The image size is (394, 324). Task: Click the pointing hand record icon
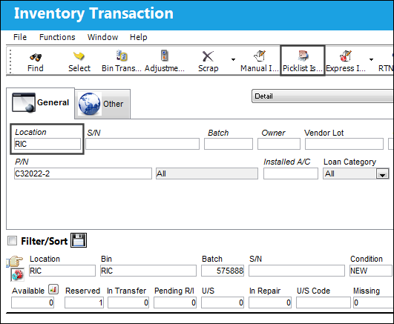[x=15, y=262]
